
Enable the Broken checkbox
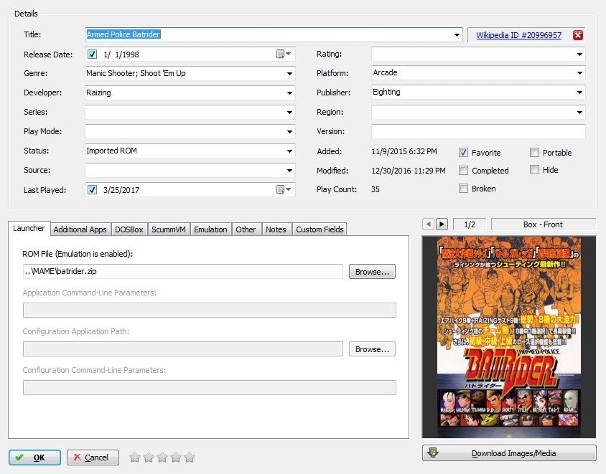click(x=463, y=189)
